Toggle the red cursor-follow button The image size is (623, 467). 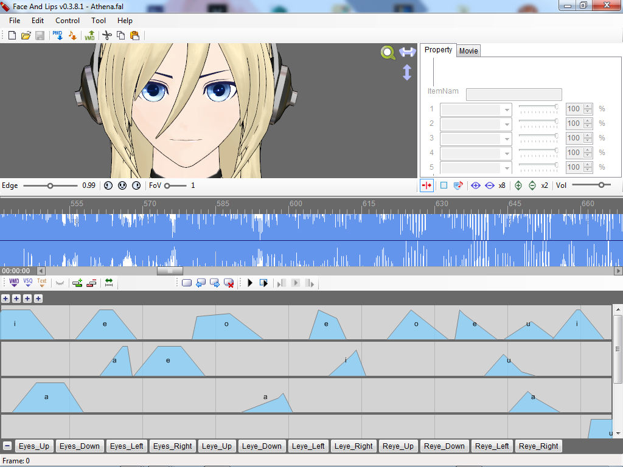[426, 185]
